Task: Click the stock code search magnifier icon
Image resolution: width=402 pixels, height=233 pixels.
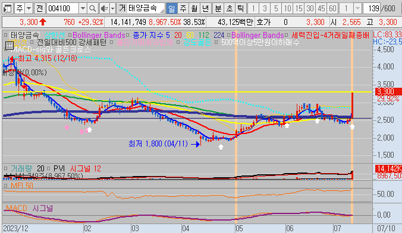Action: (92, 9)
